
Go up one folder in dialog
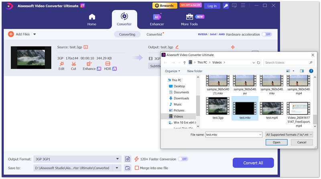(x=185, y=62)
